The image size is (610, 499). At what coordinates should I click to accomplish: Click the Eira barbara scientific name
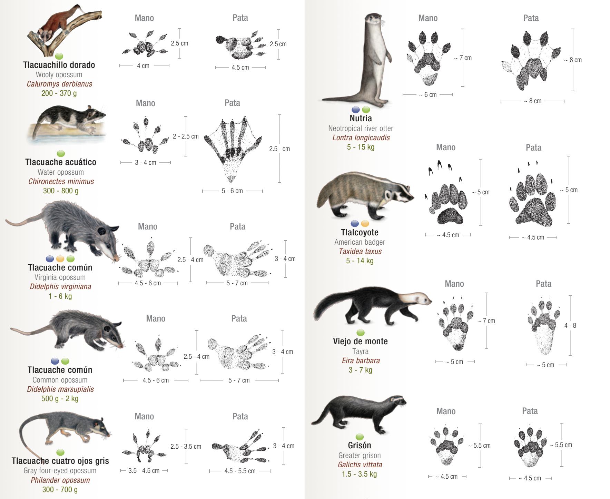click(x=361, y=360)
